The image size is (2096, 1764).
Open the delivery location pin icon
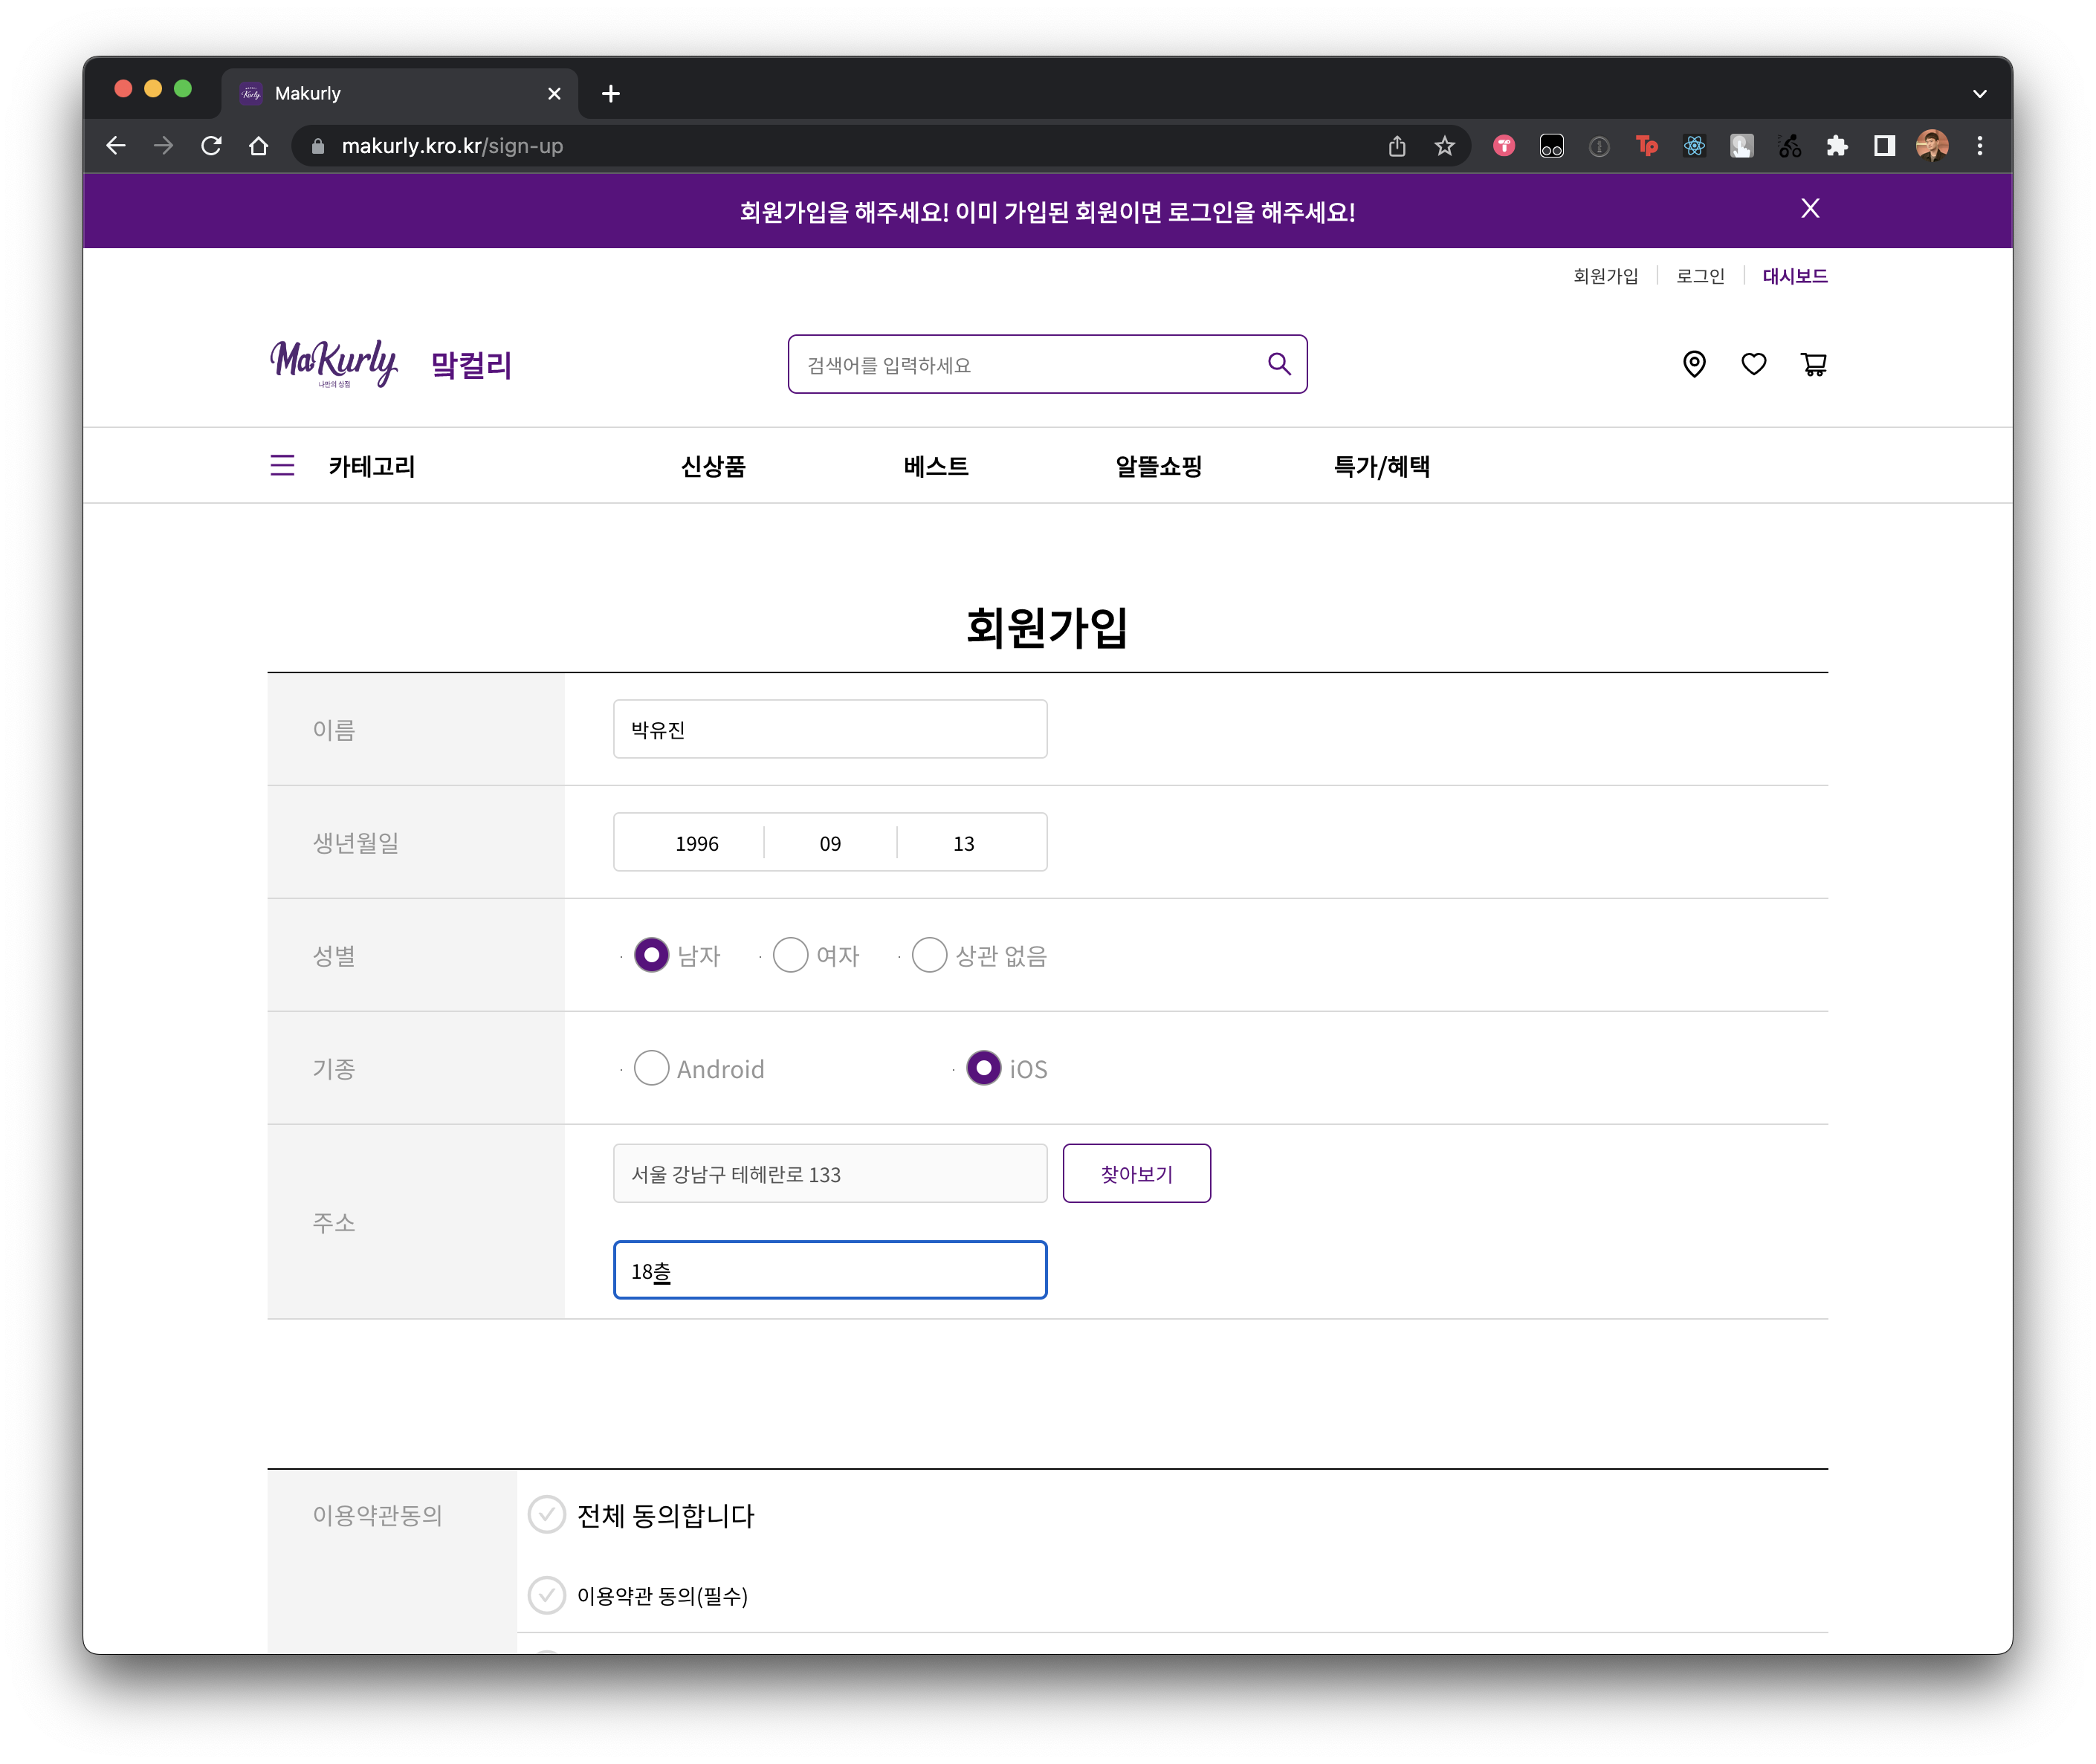coord(1694,364)
